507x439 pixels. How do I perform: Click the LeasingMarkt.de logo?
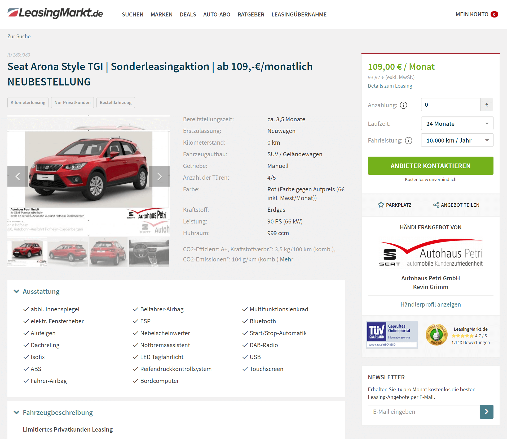(55, 13)
